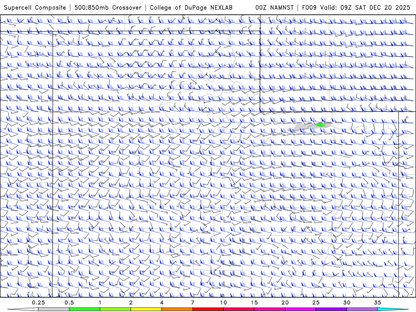Click 'College of DuPage NEXLAB' header label
The image size is (416, 312).
191,8
